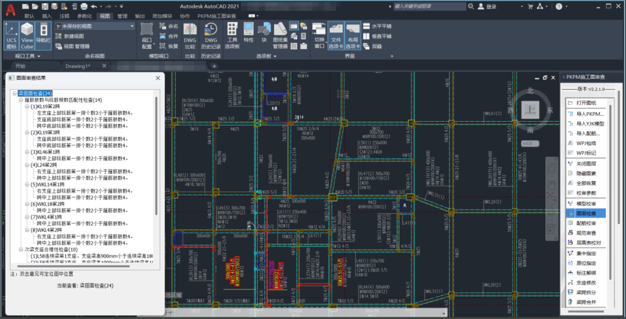This screenshot has height=319, width=626.
Task: Click vertical scrollbar in 图面审查结果 dialog
Action: [156, 156]
